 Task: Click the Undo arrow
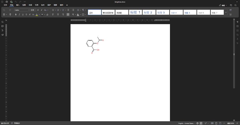(x=16, y=2)
